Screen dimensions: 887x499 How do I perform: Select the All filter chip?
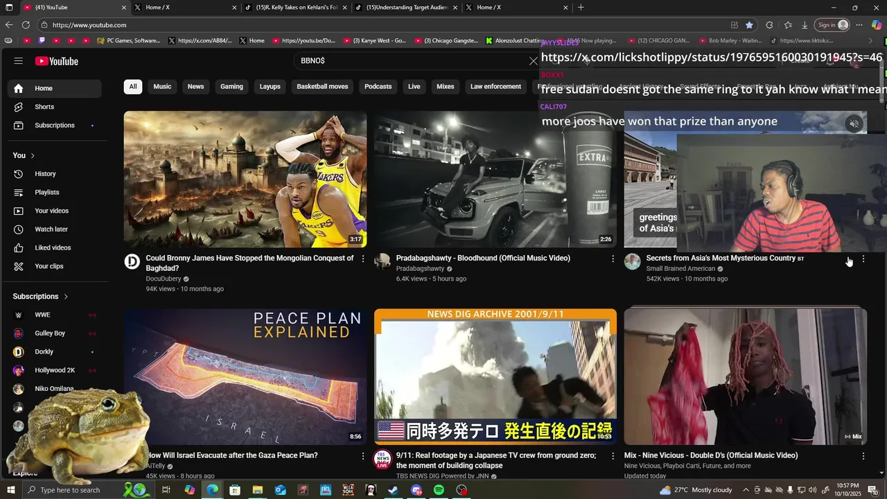pyautogui.click(x=132, y=87)
